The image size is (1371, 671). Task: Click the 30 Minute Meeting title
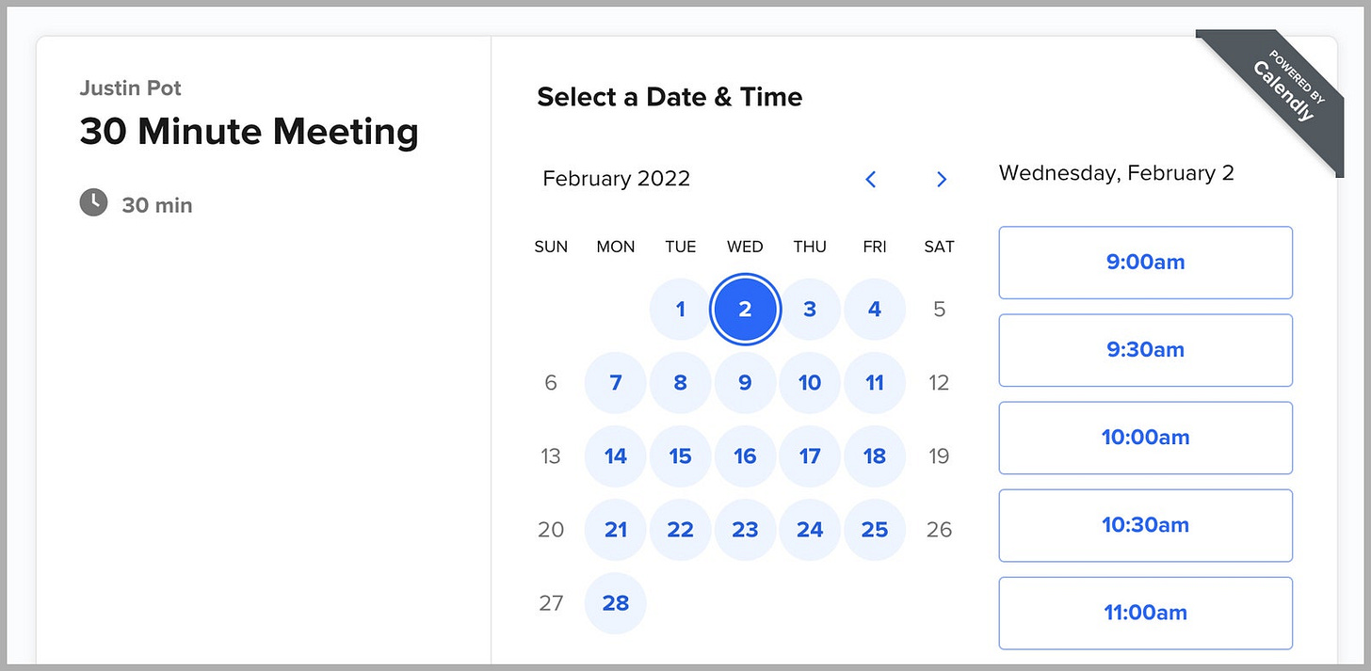coord(249,132)
